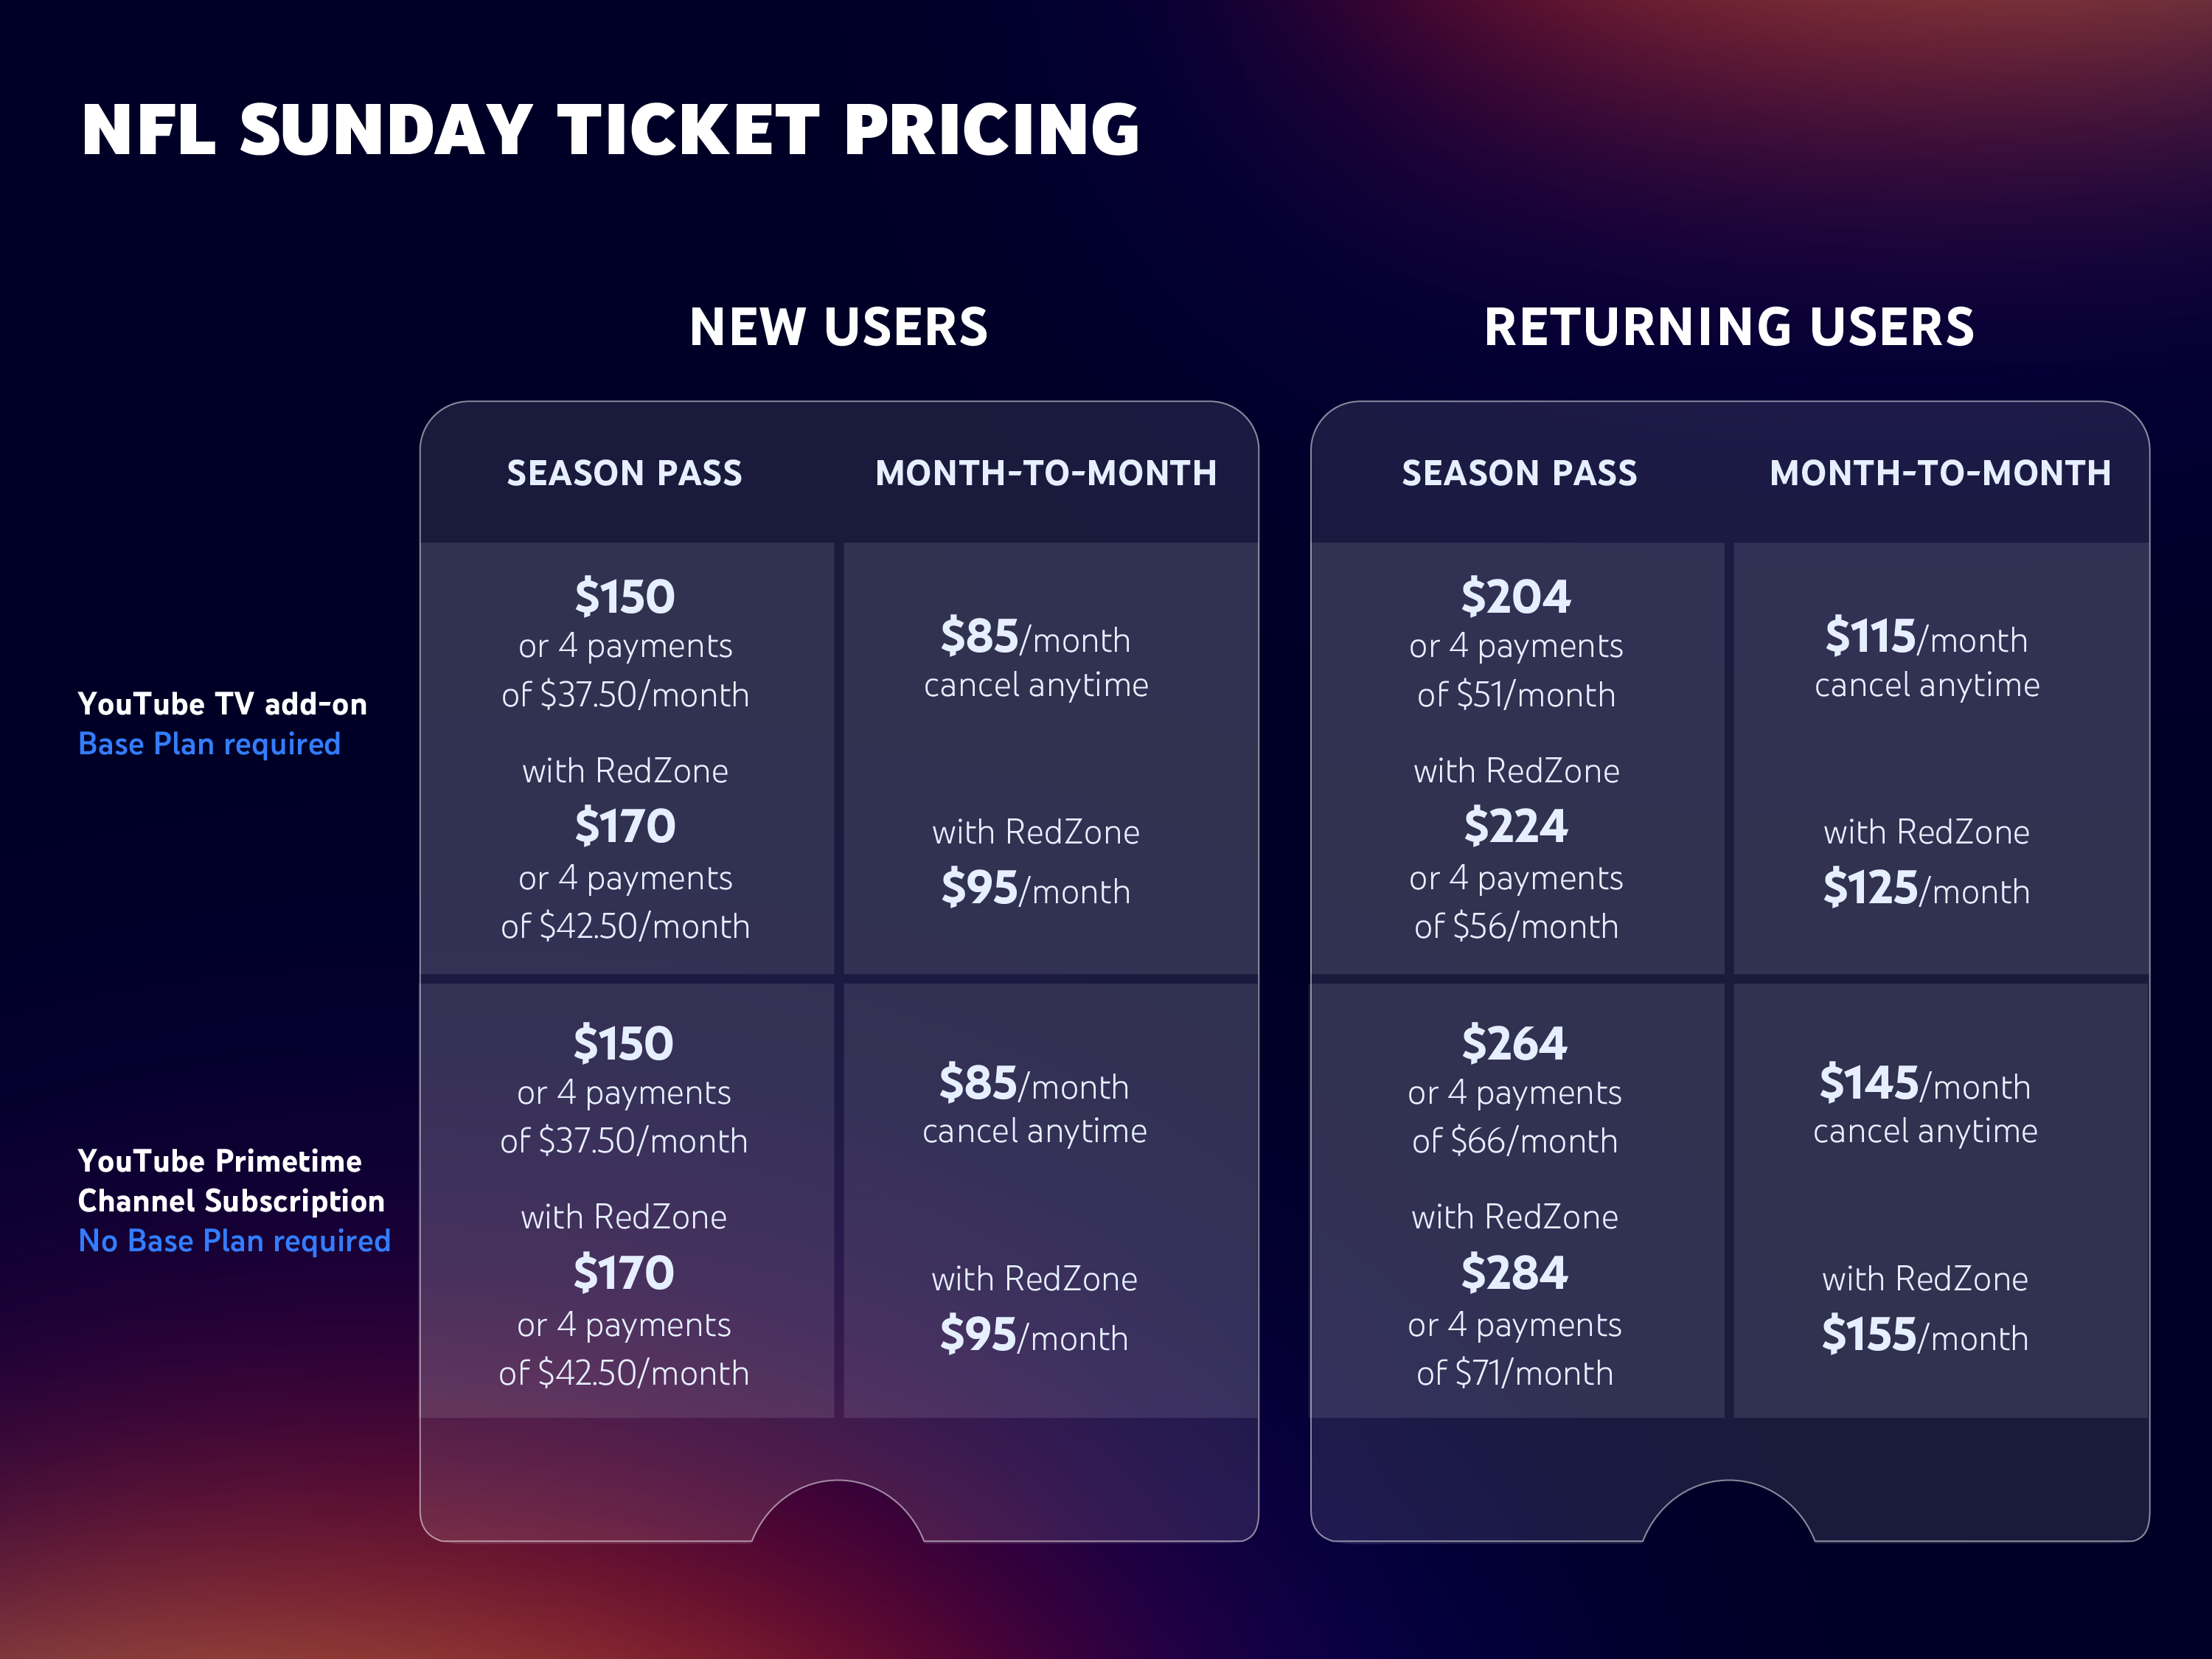
Task: Click the $204 returning season pass price
Action: (1515, 597)
